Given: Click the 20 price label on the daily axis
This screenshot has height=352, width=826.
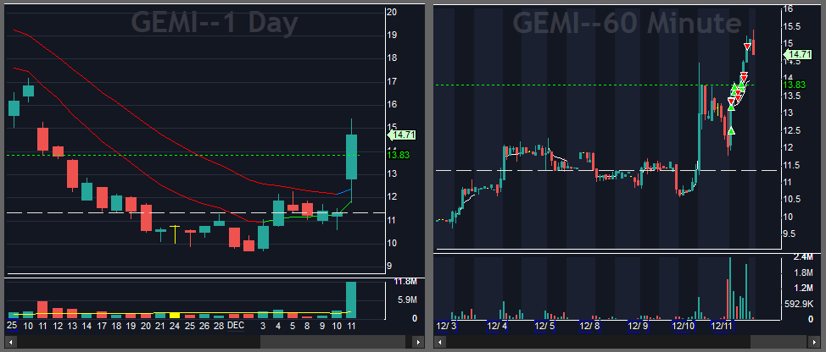Looking at the screenshot, I should tap(392, 12).
